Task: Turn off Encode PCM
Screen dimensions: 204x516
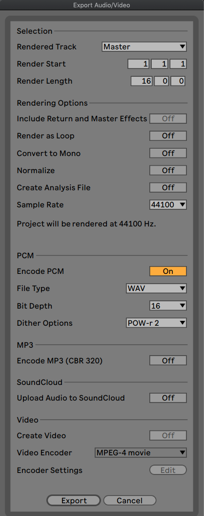Action: tap(168, 271)
